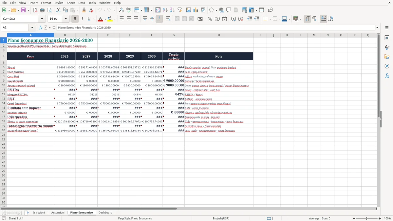This screenshot has width=393, height=221.
Task: Expand the formula bar
Action: click(378, 28)
